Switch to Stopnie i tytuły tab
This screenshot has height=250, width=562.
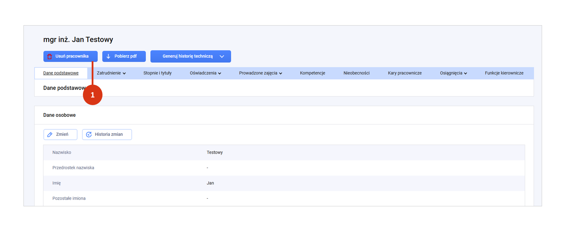click(158, 73)
